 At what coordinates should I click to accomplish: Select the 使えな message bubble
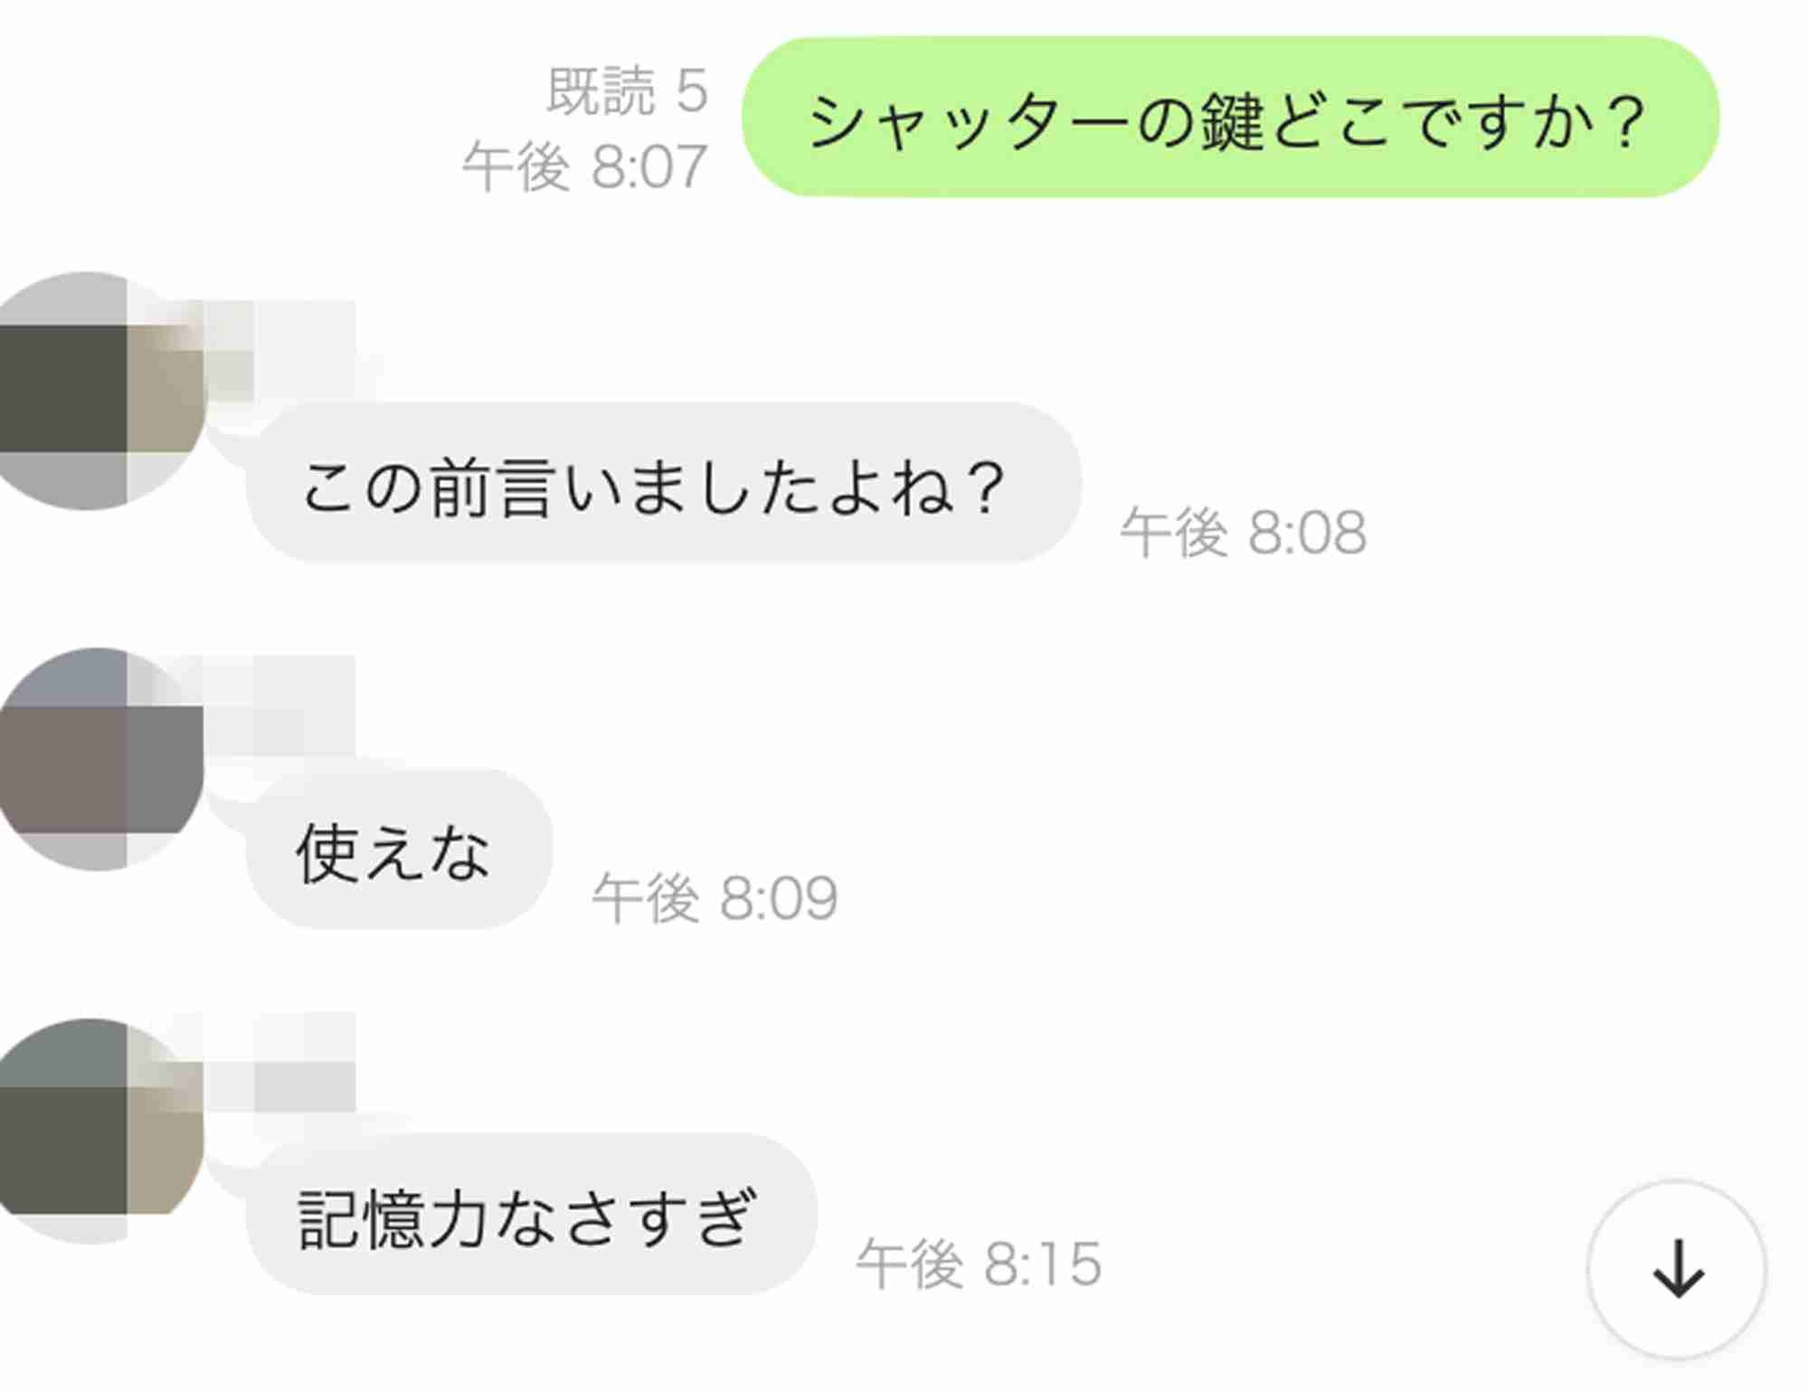[x=399, y=848]
